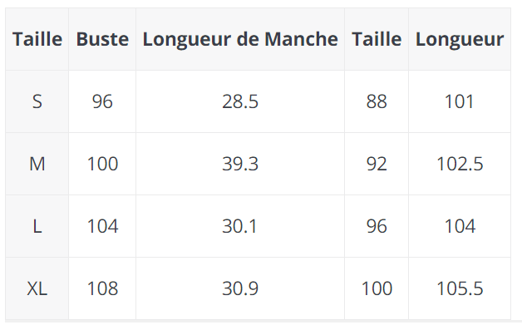
Task: Click the Longueur de Manche header
Action: pyautogui.click(x=240, y=39)
